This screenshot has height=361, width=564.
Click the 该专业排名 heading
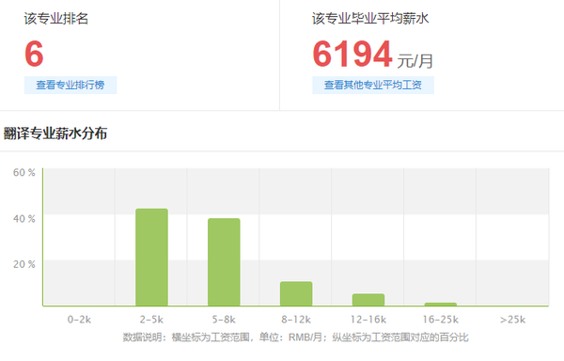[x=56, y=19]
